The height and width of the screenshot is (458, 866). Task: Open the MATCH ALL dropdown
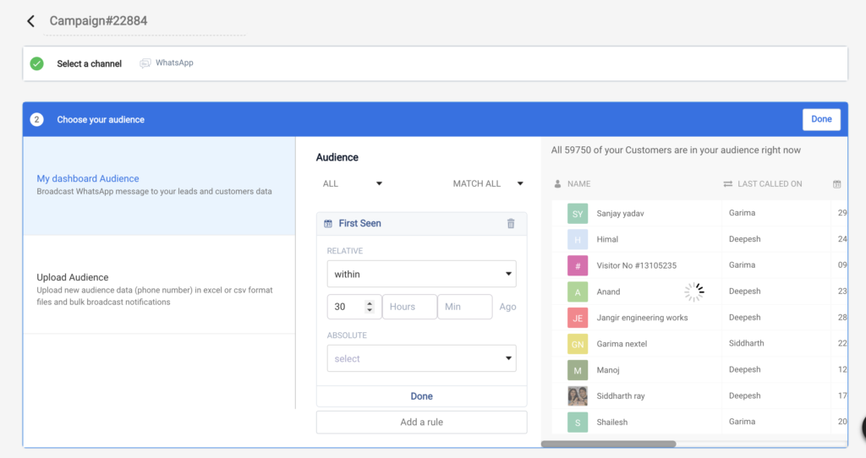[488, 183]
